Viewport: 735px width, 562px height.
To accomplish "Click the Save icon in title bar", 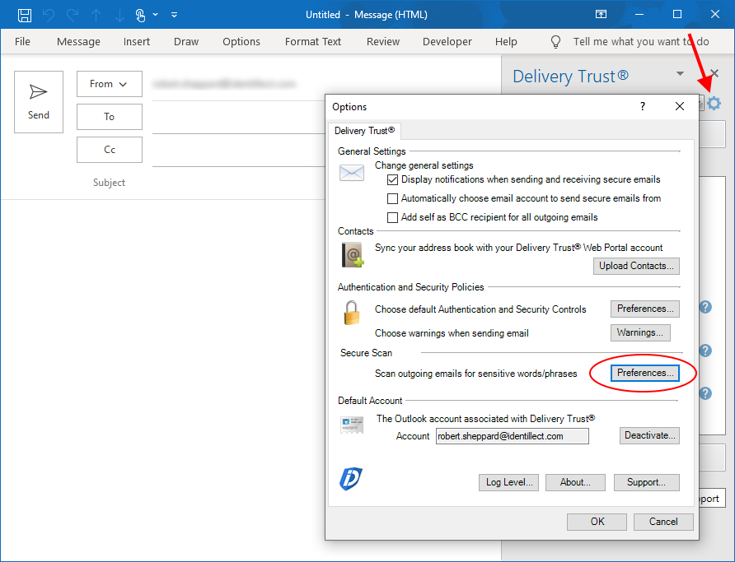I will tap(25, 15).
